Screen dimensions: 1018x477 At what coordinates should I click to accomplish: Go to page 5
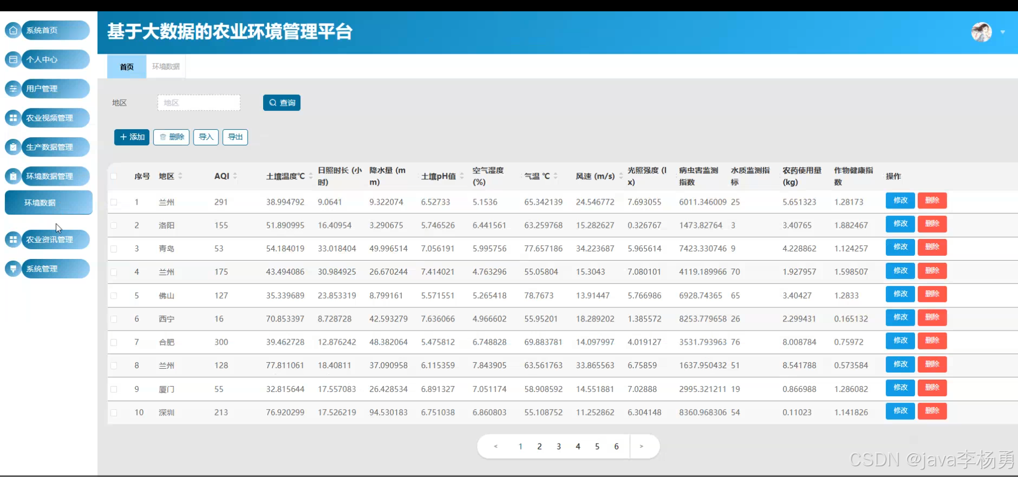coord(597,446)
